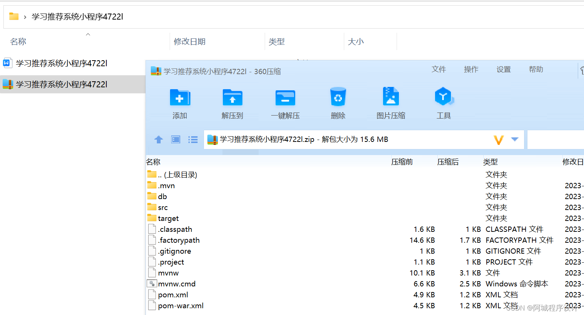Toggle sort by 名称 column header
584x315 pixels.
tap(153, 161)
